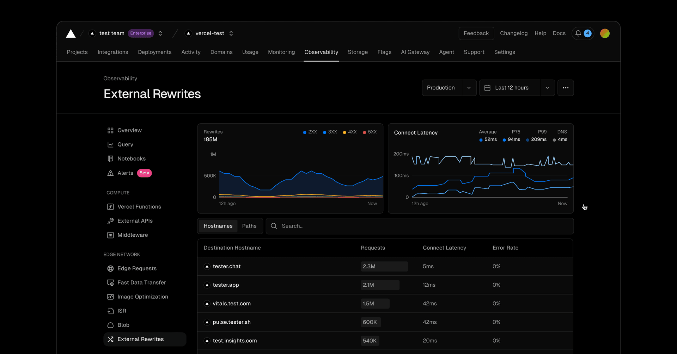The height and width of the screenshot is (354, 677).
Task: Open Image Optimization sidebar icon
Action: (110, 297)
